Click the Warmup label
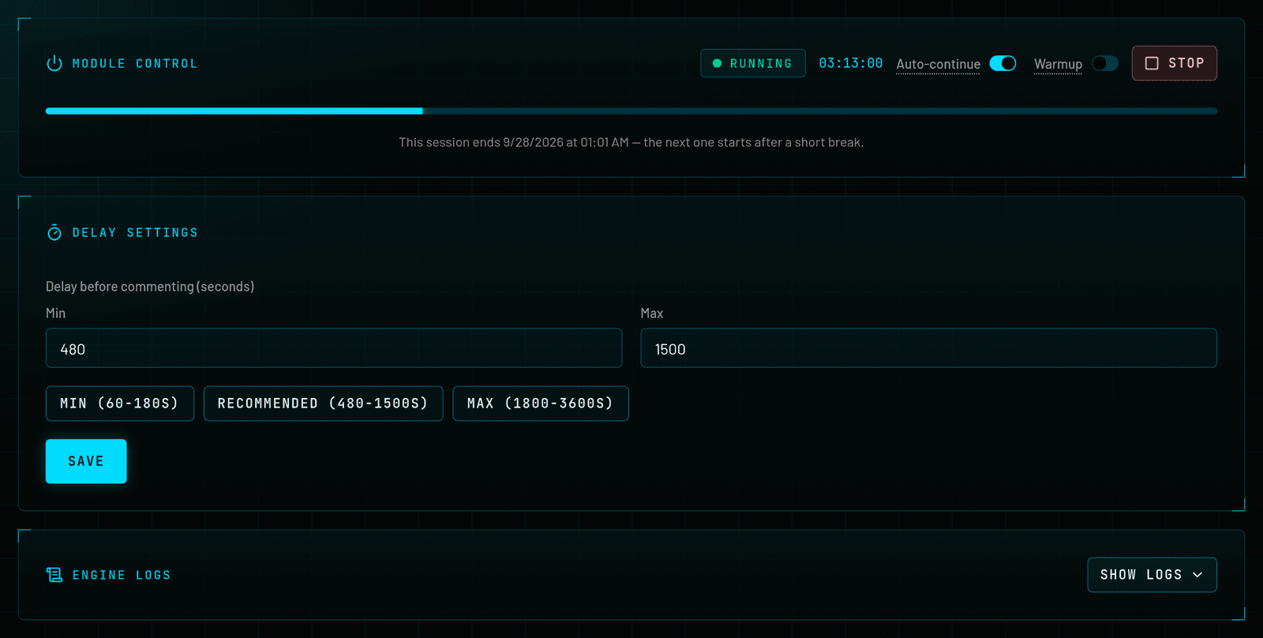The image size is (1263, 638). pos(1058,64)
